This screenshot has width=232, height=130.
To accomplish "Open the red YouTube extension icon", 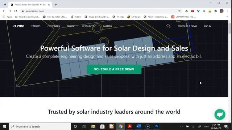I will pos(192,11).
